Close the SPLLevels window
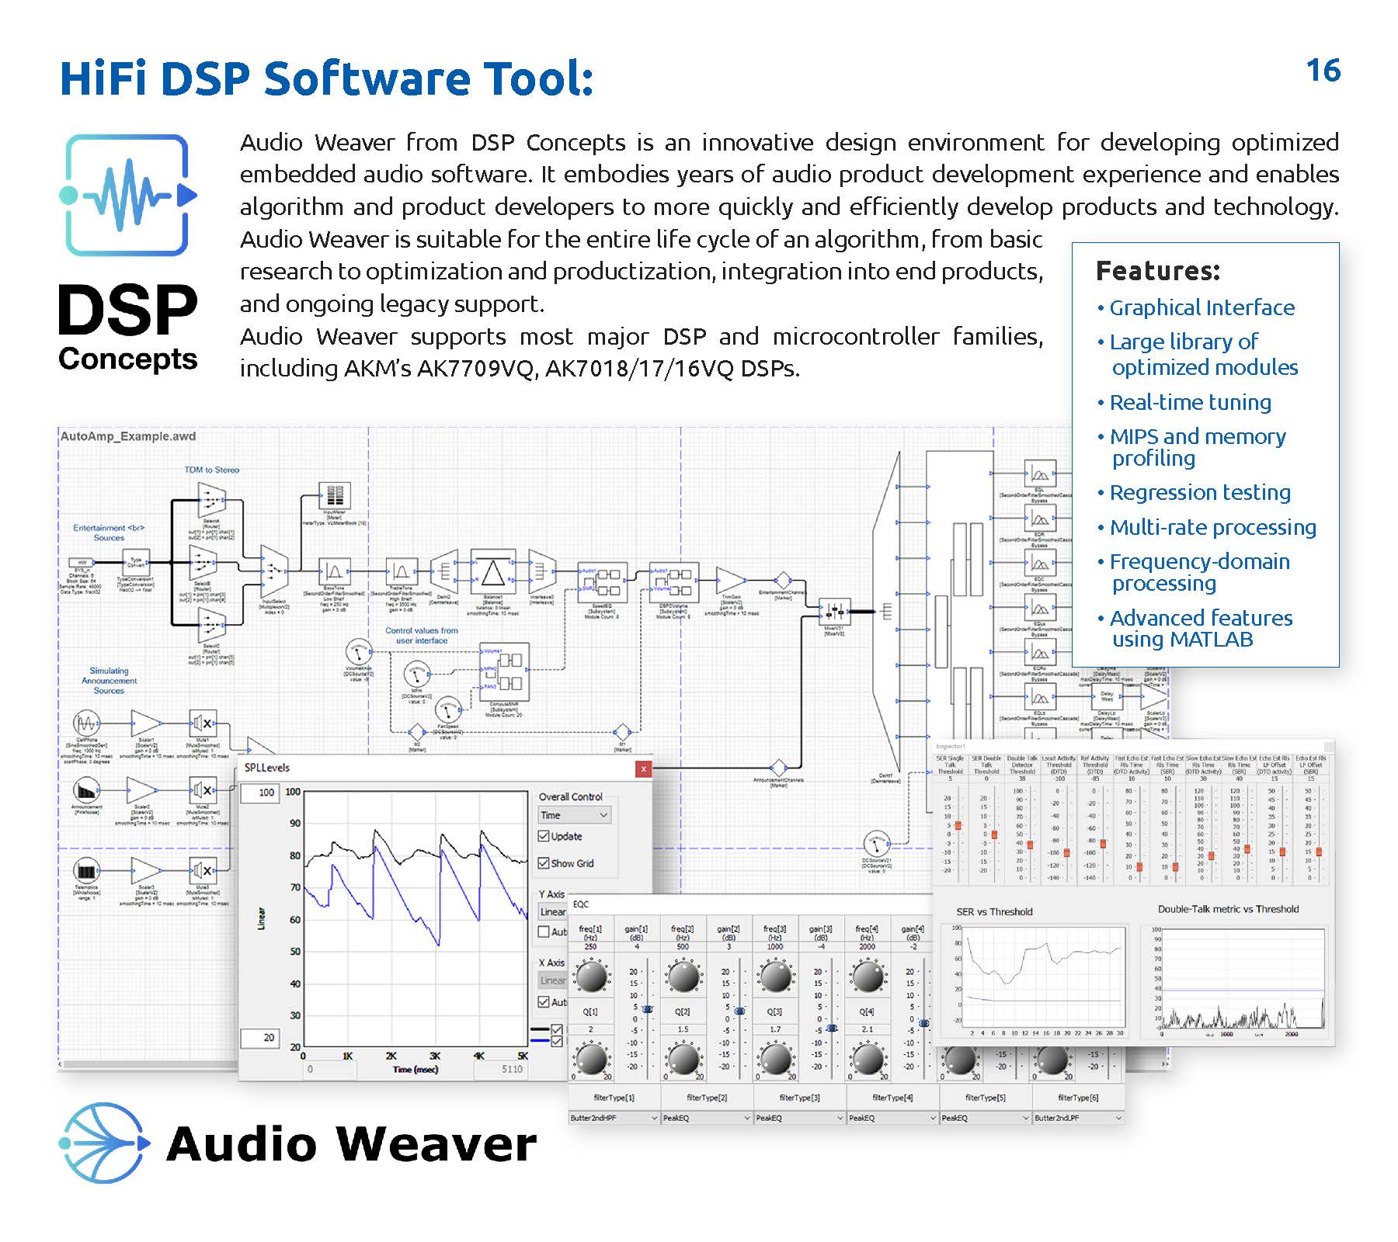The image size is (1398, 1242). 642,768
